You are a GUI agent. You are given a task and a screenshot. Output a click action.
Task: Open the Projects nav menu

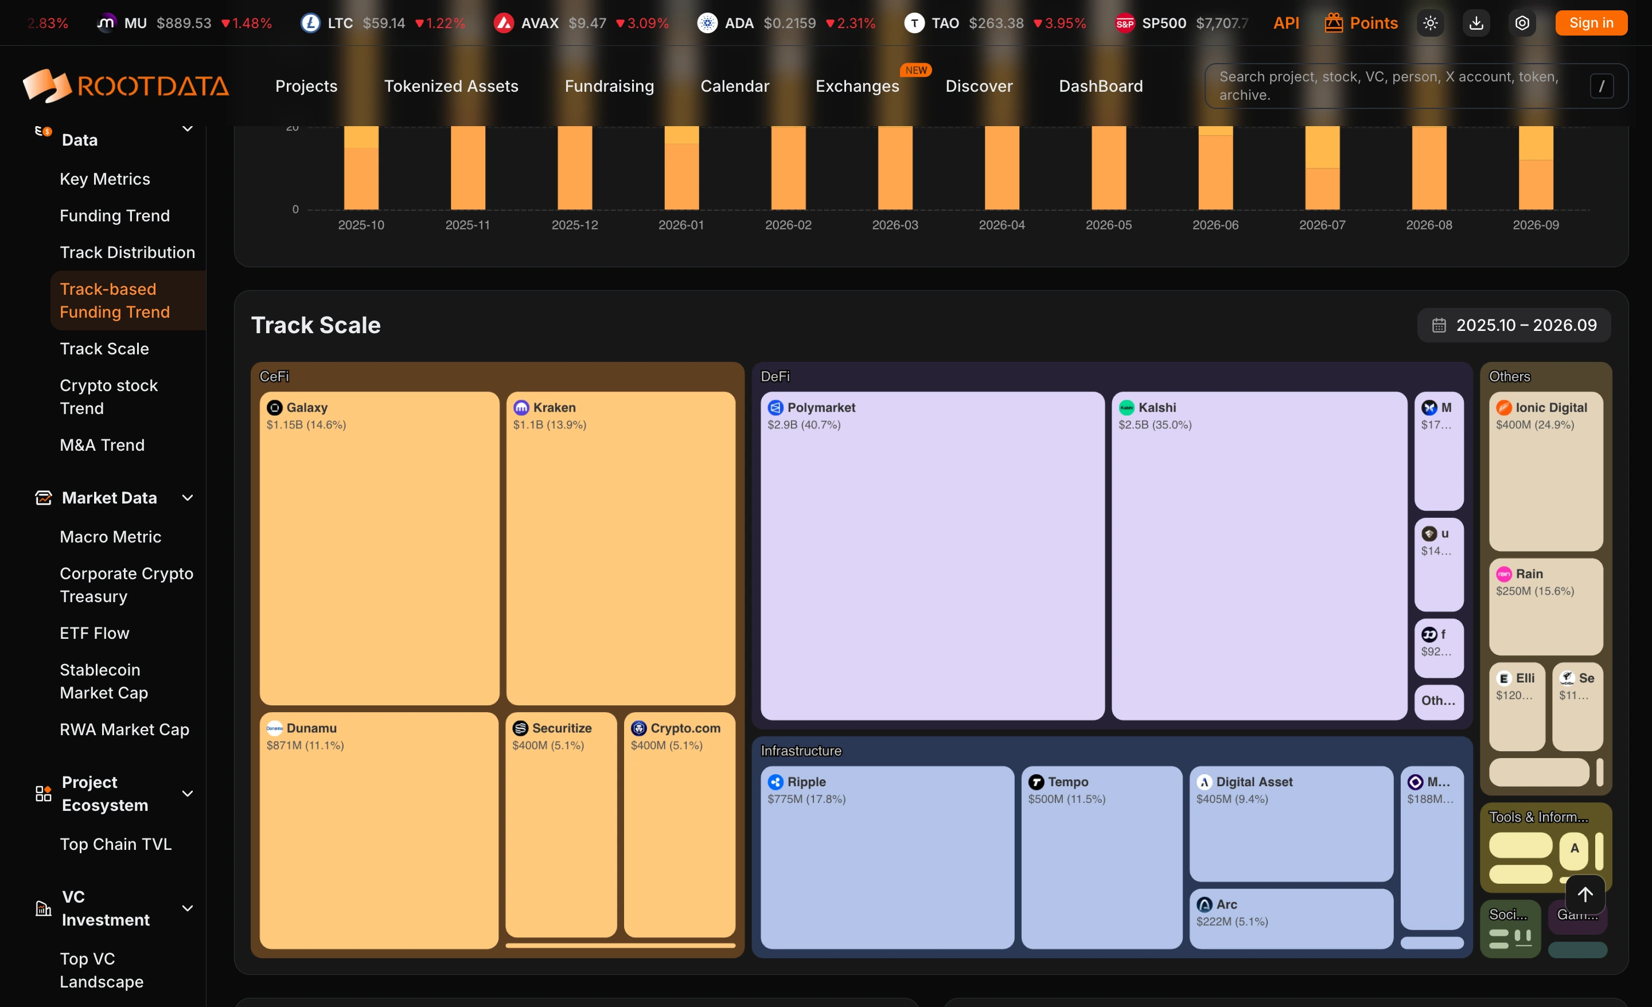point(306,86)
